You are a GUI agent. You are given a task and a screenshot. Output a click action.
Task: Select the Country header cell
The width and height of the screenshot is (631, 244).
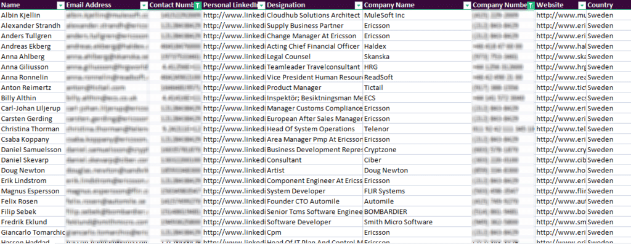(608, 5)
